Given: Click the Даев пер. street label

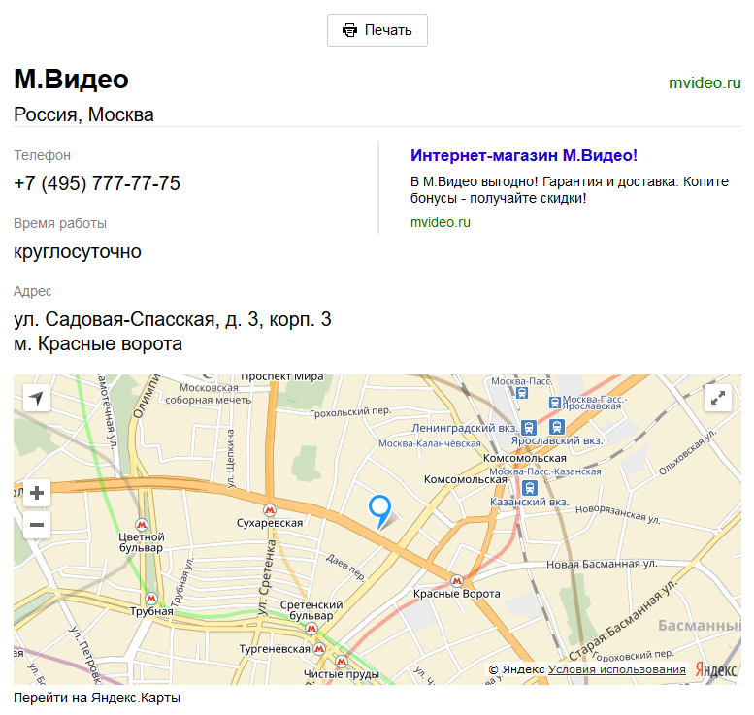Looking at the screenshot, I should [345, 568].
